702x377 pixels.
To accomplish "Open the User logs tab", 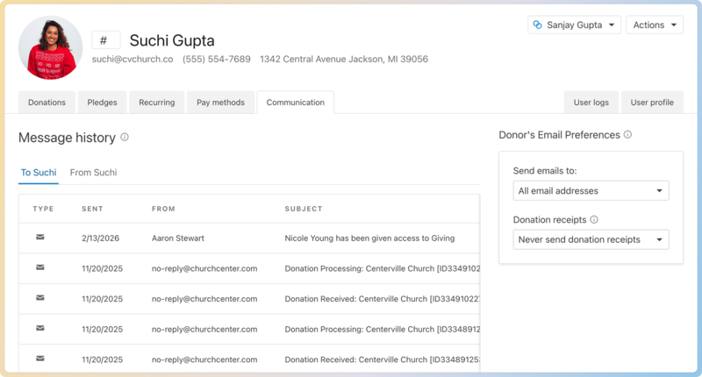I will 591,103.
